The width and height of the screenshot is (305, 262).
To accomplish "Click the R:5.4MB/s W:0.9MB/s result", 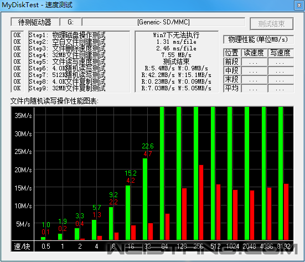I will click(x=176, y=68).
